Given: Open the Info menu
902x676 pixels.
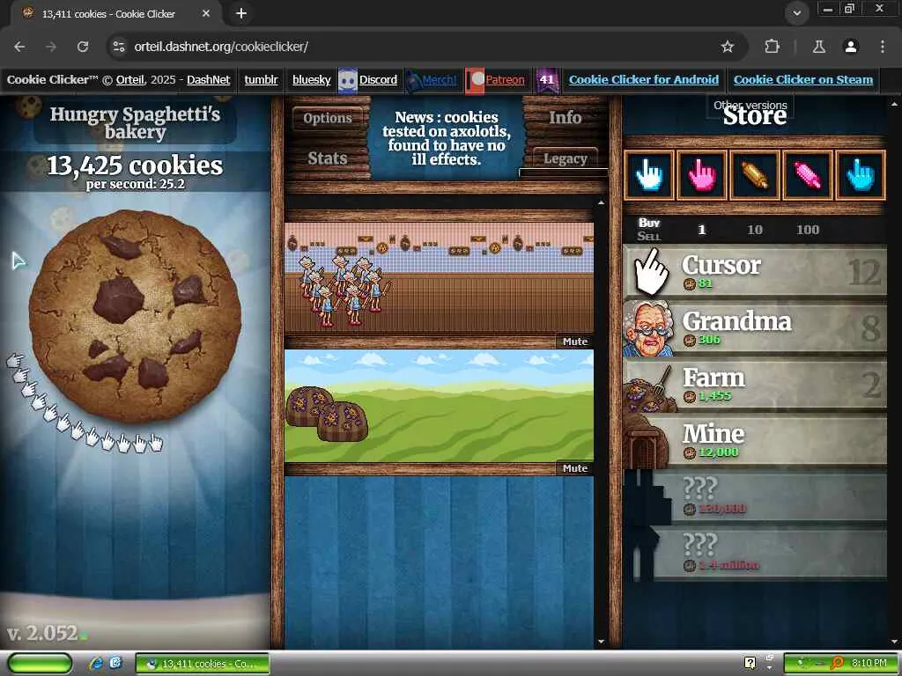Looking at the screenshot, I should (x=565, y=118).
